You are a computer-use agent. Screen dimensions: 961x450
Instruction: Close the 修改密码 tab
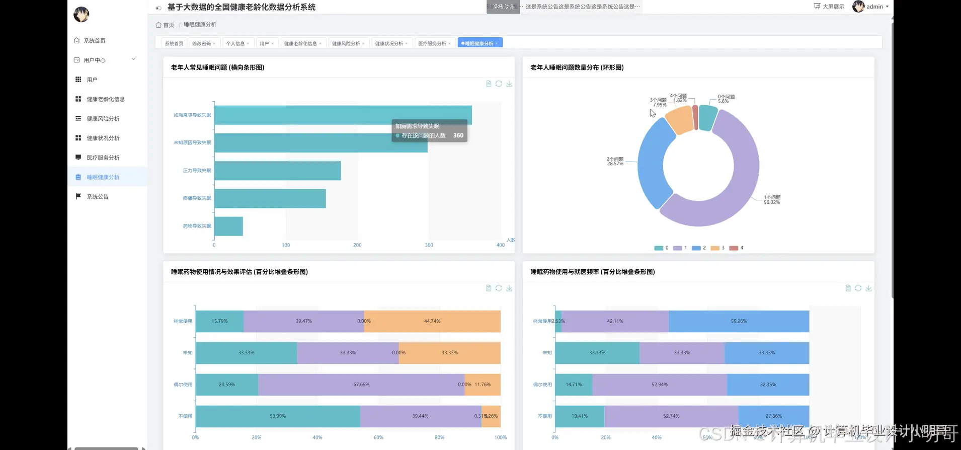point(214,44)
